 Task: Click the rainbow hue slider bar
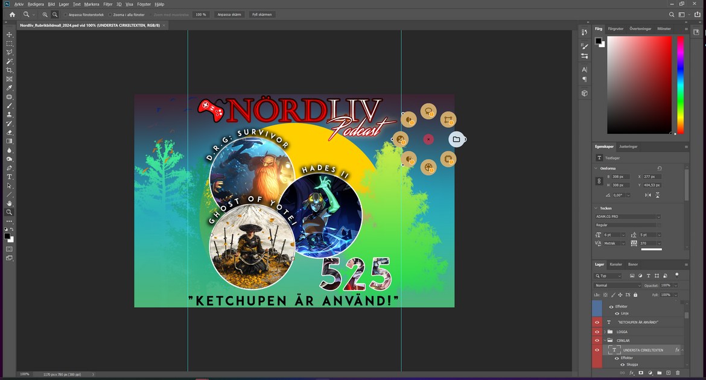(680, 84)
